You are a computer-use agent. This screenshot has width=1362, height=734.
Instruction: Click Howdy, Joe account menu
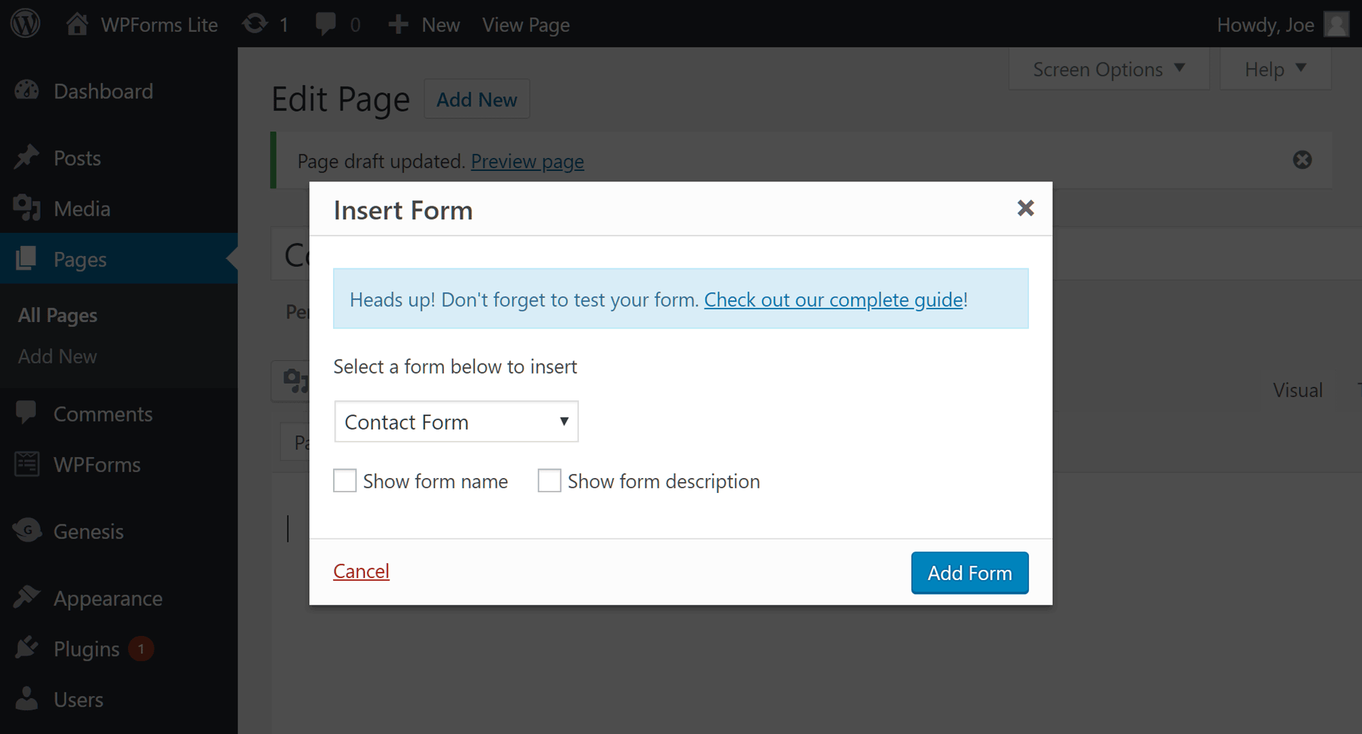pos(1265,25)
